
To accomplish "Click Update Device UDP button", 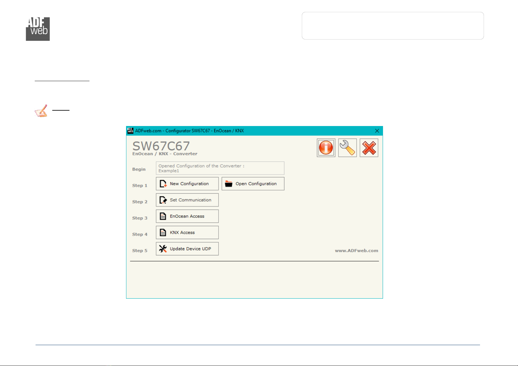I will pyautogui.click(x=187, y=249).
